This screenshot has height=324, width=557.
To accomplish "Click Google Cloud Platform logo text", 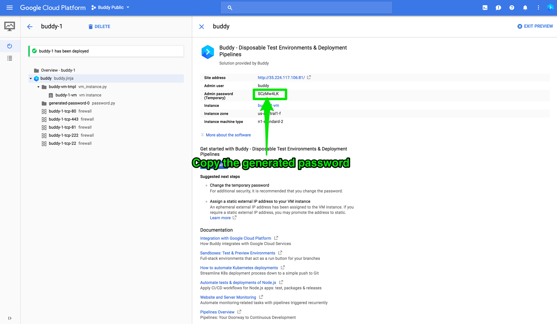I will (53, 8).
